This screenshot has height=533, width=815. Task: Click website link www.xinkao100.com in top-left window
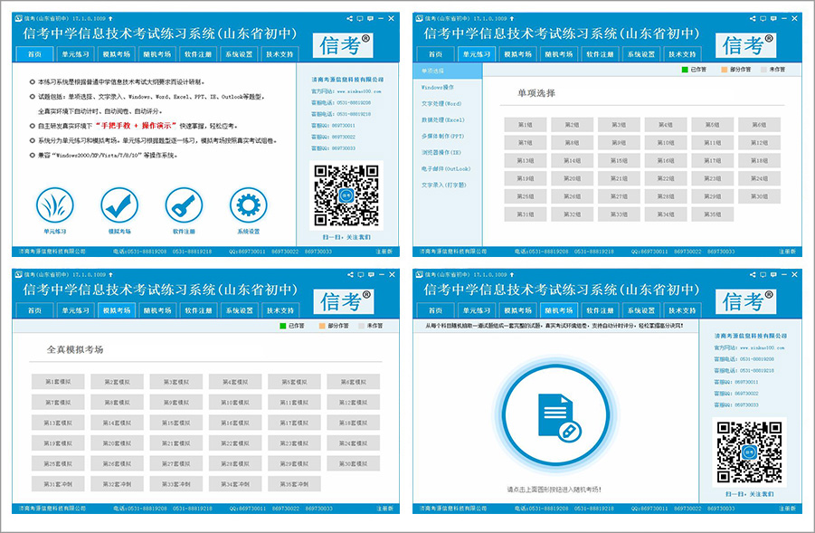tap(360, 91)
